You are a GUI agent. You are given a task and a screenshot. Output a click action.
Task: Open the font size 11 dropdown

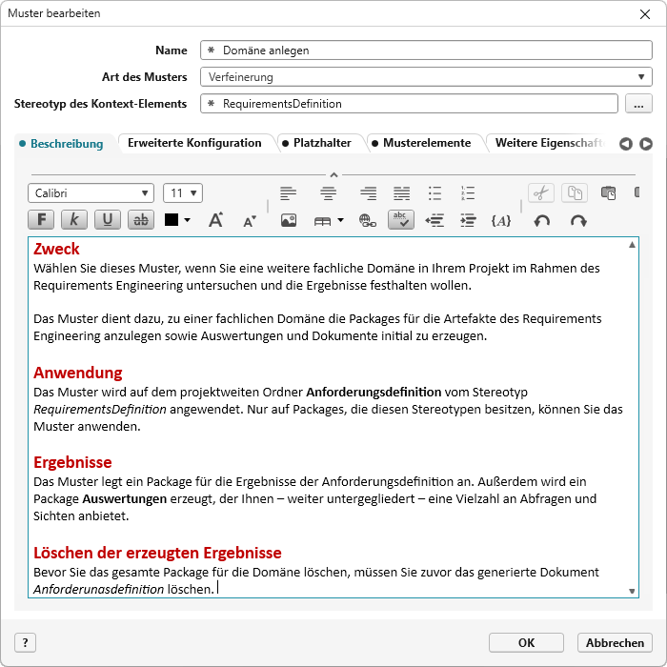[183, 193]
